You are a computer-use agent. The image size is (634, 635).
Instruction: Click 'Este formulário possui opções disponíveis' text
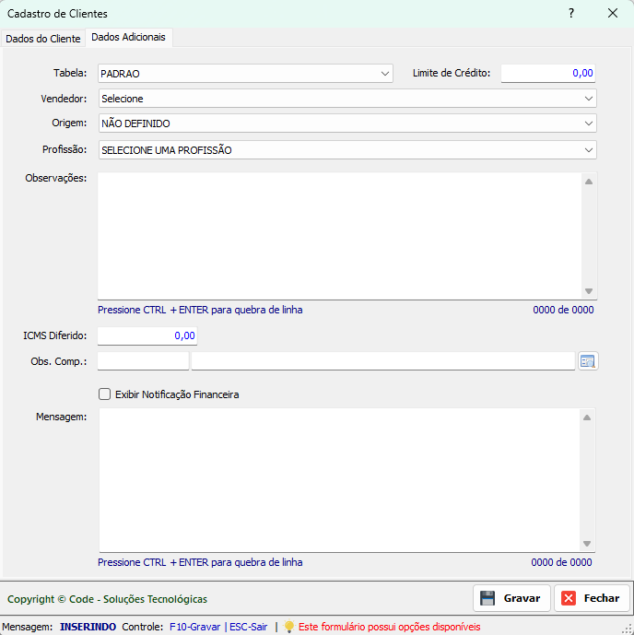click(390, 627)
